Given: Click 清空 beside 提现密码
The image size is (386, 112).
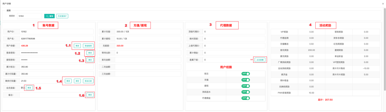Looking at the screenshot, I should pos(90,60).
